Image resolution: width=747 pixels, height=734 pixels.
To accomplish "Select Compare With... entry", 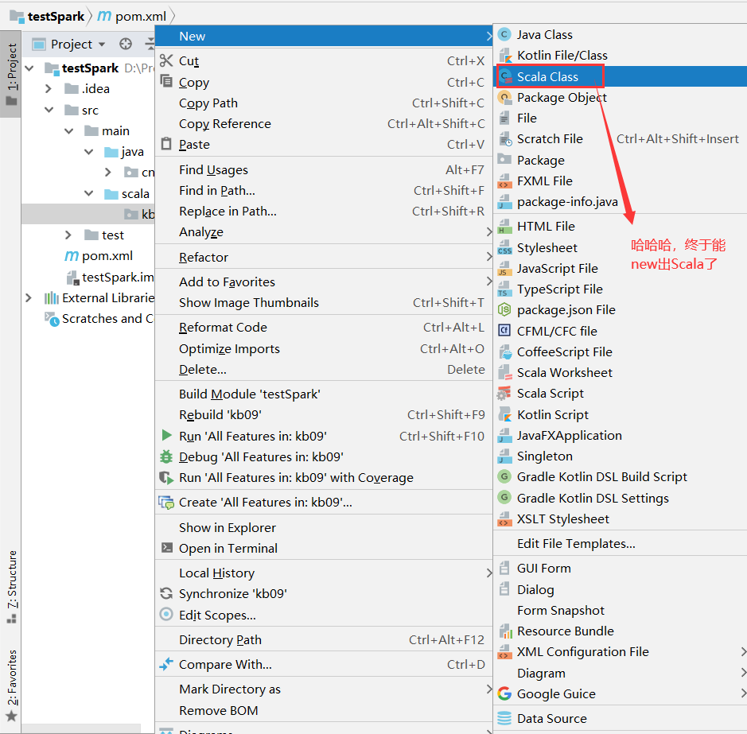I will click(x=324, y=665).
